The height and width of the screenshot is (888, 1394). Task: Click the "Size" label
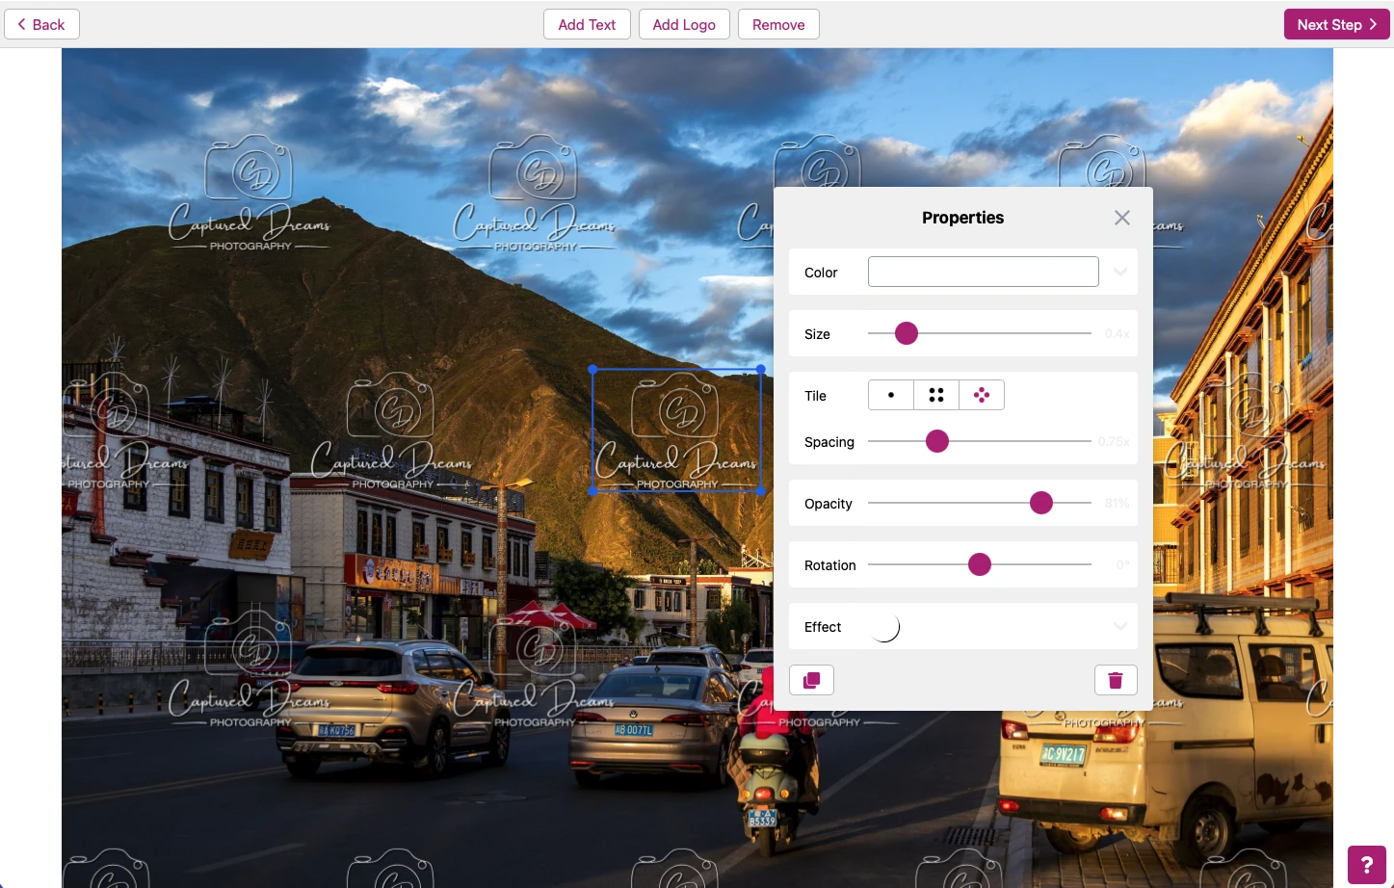click(817, 334)
